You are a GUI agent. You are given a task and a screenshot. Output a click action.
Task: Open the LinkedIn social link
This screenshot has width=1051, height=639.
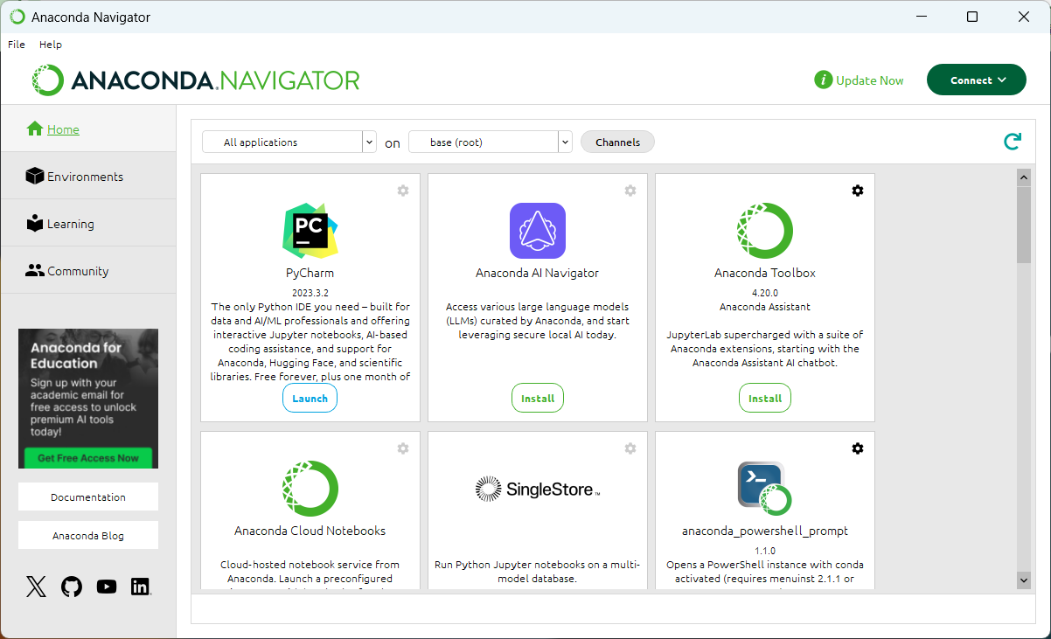141,587
